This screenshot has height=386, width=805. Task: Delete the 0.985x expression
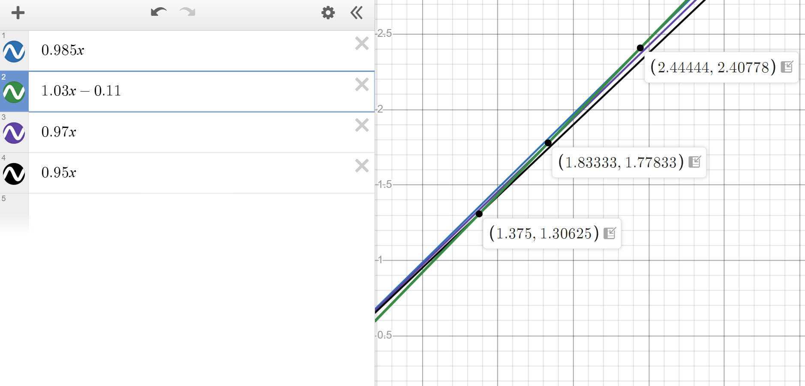click(362, 44)
